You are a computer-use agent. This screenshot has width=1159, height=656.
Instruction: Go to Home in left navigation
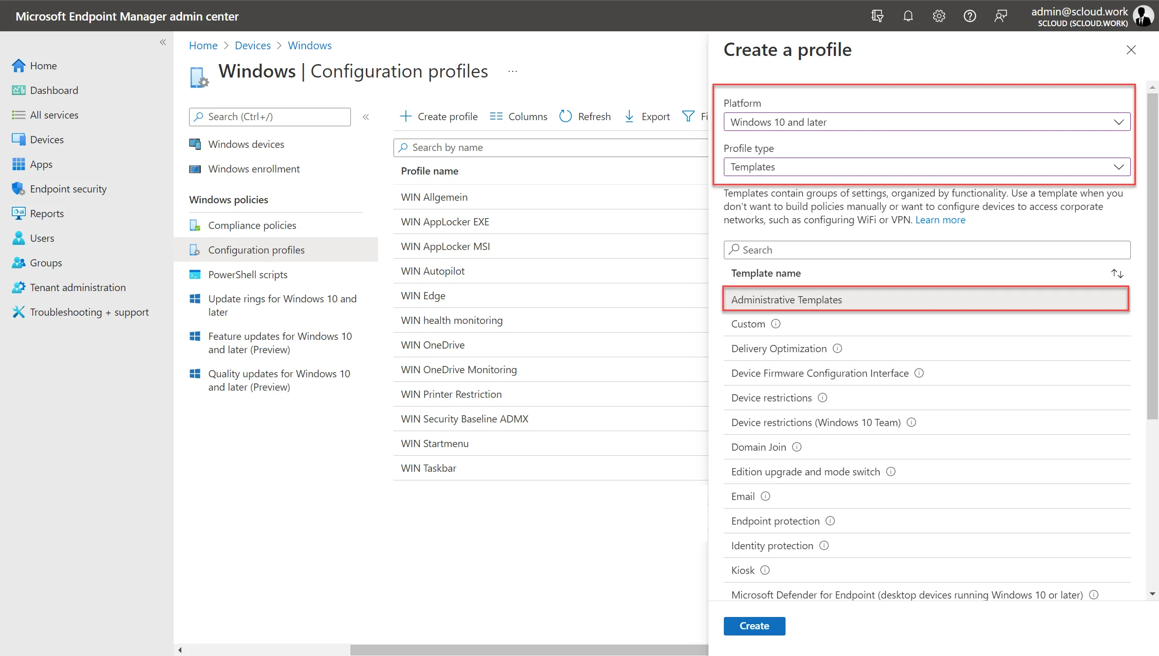tap(43, 66)
